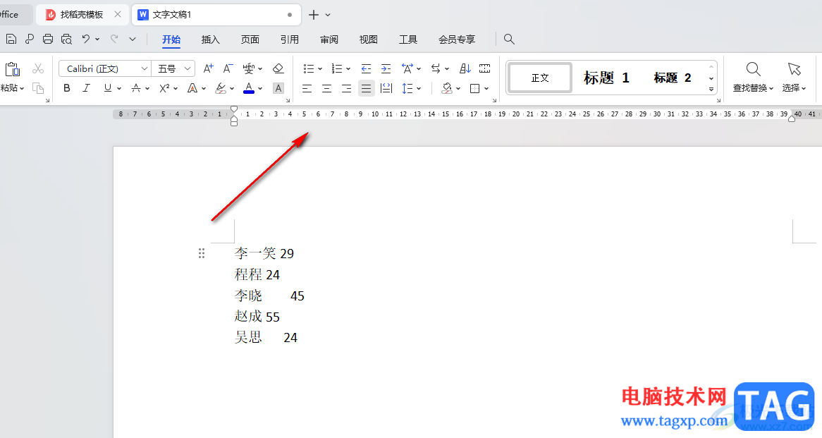Open line spacing options
Image resolution: width=822 pixels, height=438 pixels.
point(407,89)
